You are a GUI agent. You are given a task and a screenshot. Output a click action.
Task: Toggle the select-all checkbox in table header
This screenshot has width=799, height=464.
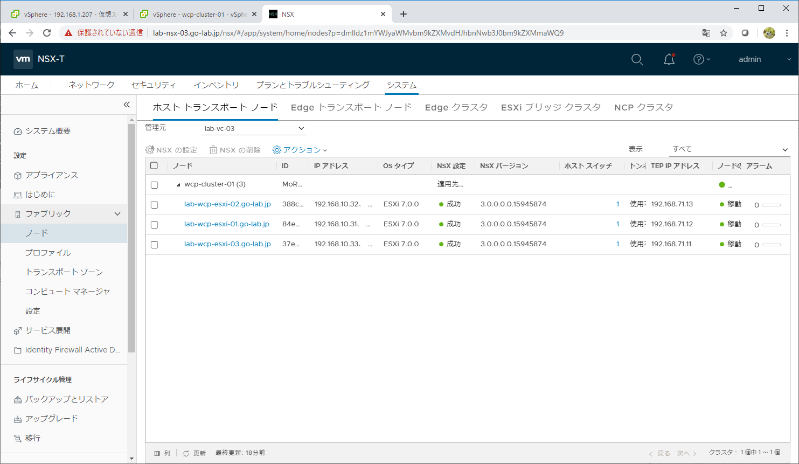point(154,165)
